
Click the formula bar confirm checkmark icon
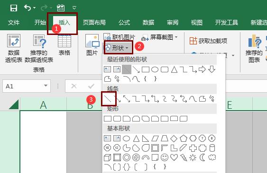[x=91, y=86]
